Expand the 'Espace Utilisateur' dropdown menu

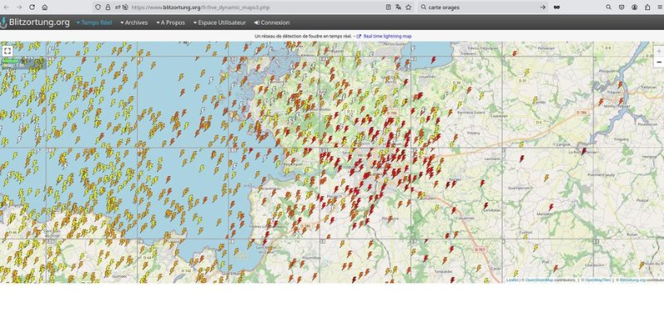point(219,23)
